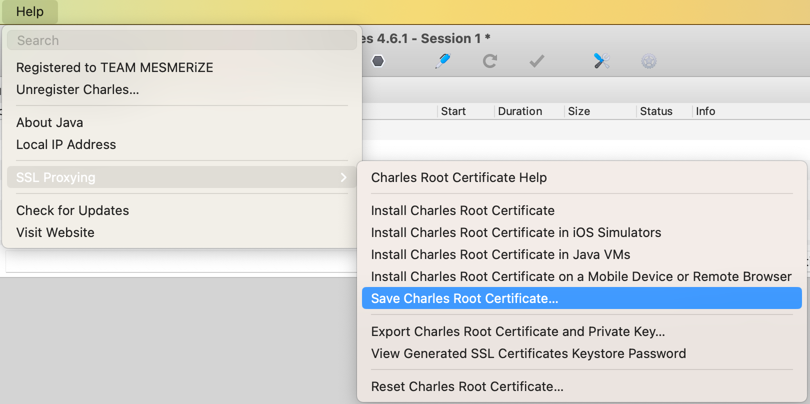Choose Unregister Charles menu item
The width and height of the screenshot is (810, 404).
[x=77, y=89]
